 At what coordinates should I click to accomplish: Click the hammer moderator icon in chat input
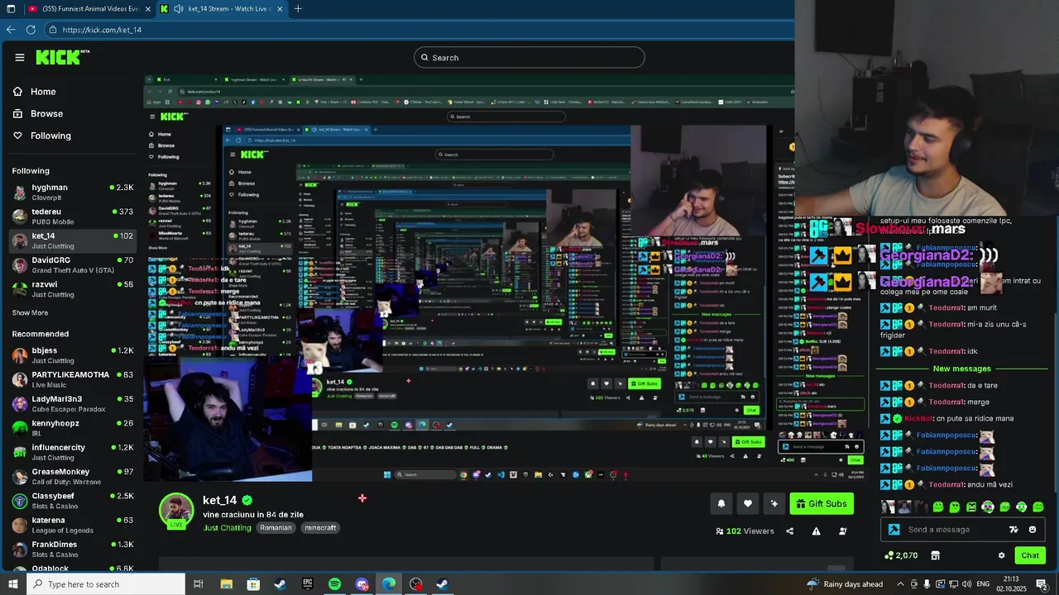[x=894, y=530]
